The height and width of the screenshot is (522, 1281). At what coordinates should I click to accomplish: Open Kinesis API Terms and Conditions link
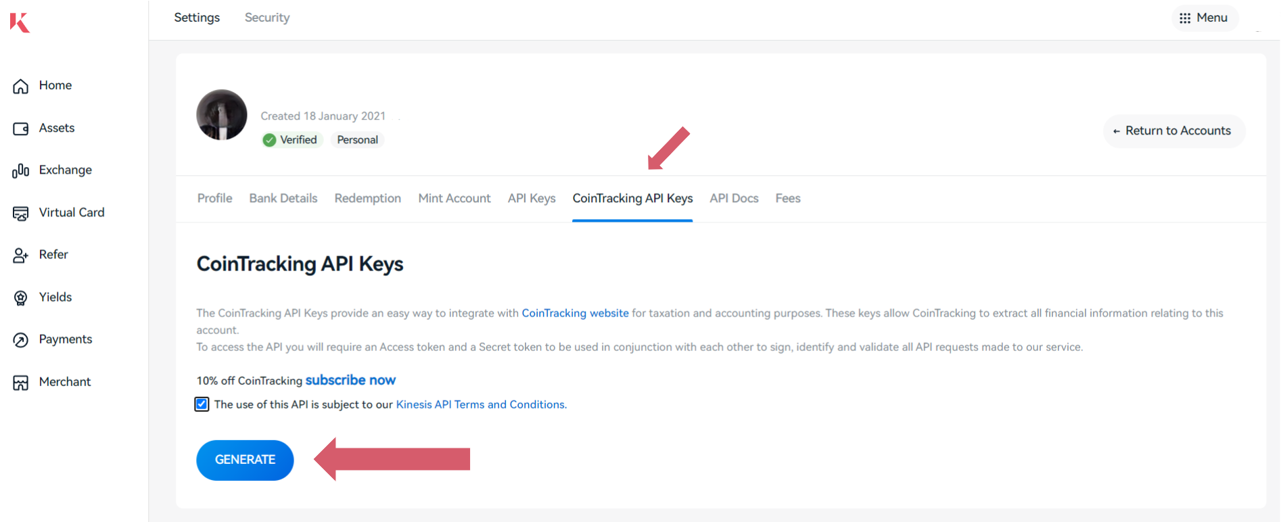tap(481, 404)
